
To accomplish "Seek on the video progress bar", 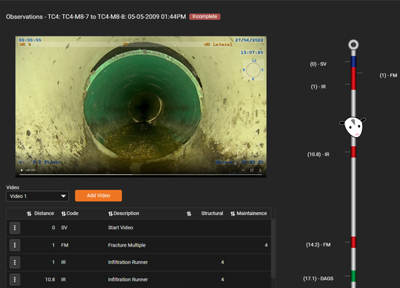I will [141, 175].
